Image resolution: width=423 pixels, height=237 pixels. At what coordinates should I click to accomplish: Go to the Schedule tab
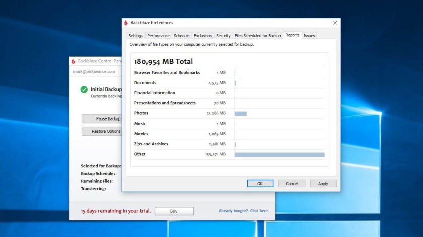(x=182, y=36)
